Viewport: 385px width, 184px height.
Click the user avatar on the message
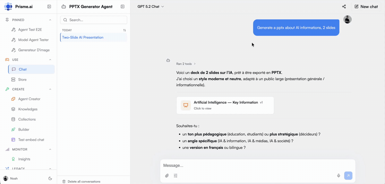pos(347,19)
